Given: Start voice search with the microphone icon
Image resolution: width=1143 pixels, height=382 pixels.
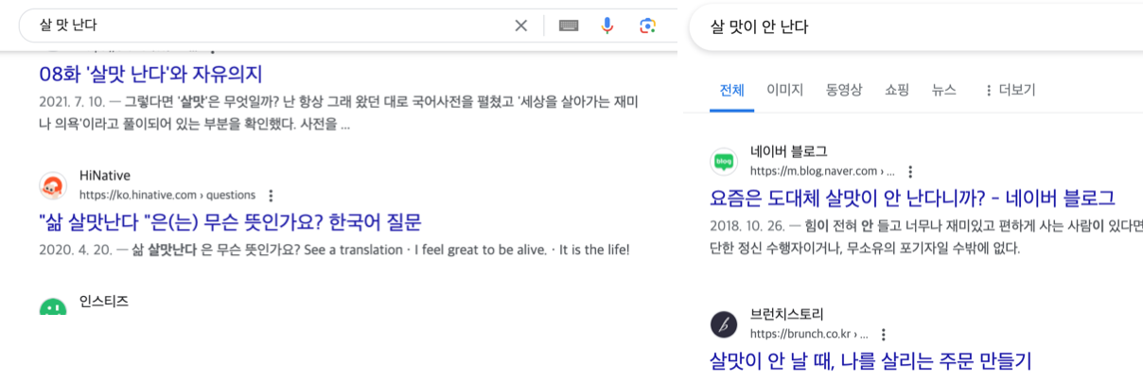Looking at the screenshot, I should [x=607, y=26].
